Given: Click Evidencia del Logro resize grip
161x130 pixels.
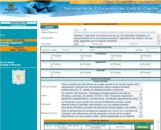Looking at the screenshot, I should 141,90.
